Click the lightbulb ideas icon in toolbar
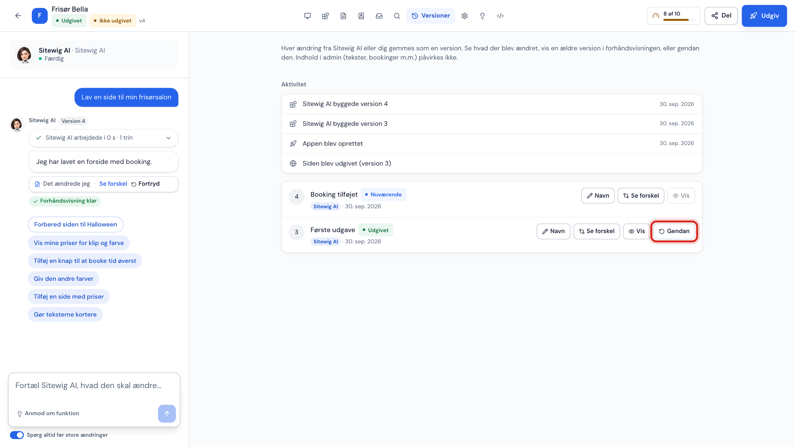 click(482, 16)
